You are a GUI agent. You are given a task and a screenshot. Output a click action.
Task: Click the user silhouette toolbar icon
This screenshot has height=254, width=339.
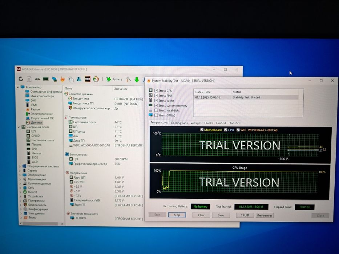click(79, 79)
